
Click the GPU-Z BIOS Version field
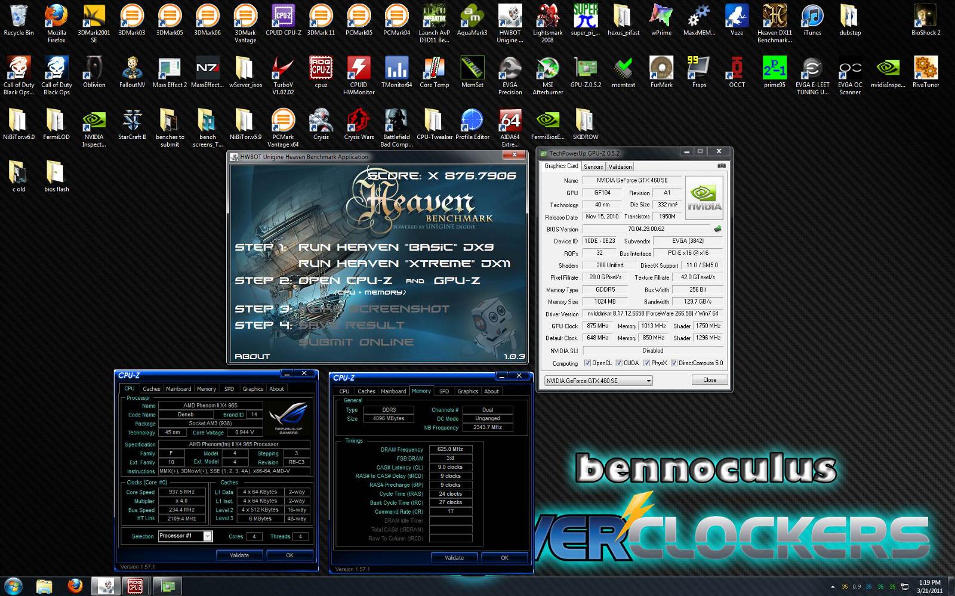[x=646, y=228]
